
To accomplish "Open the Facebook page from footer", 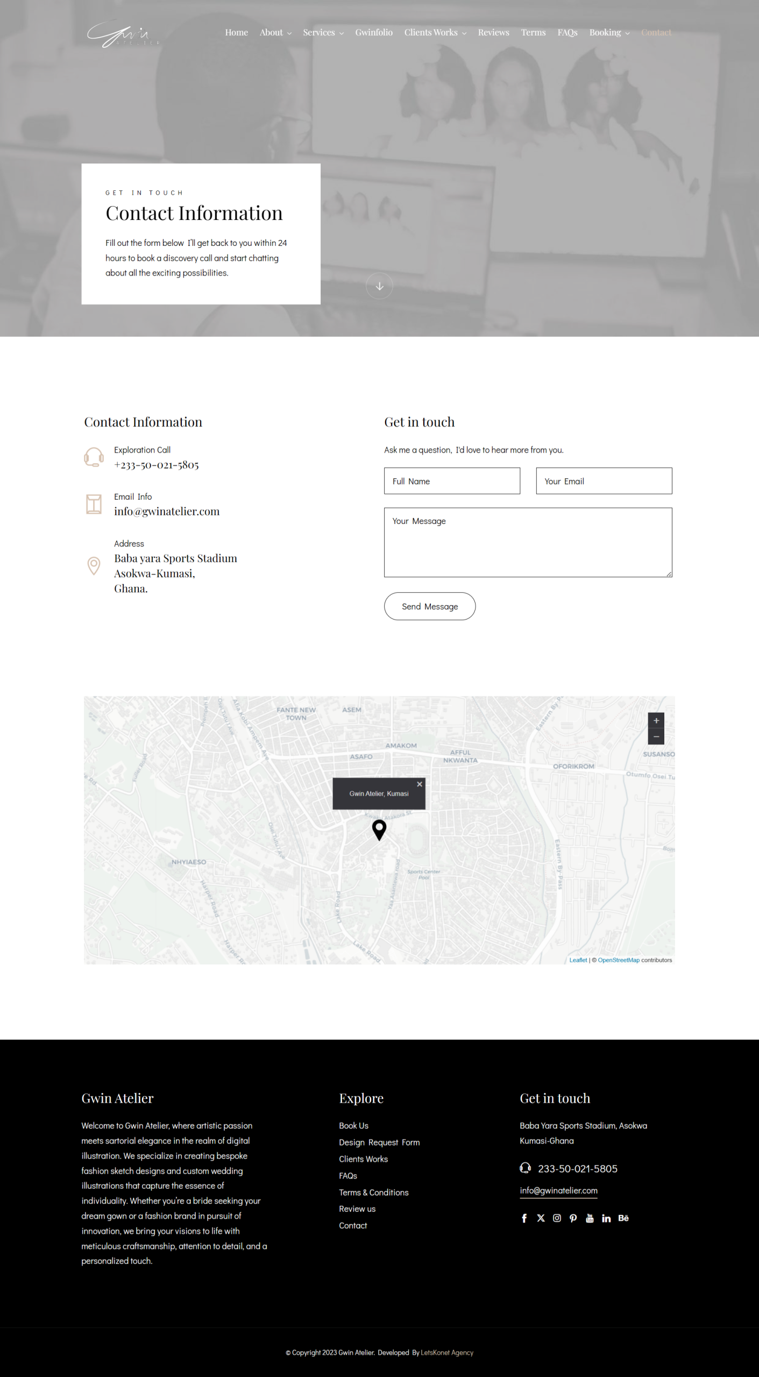I will (x=524, y=1218).
